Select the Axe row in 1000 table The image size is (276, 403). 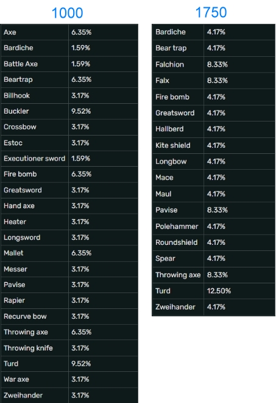69,32
